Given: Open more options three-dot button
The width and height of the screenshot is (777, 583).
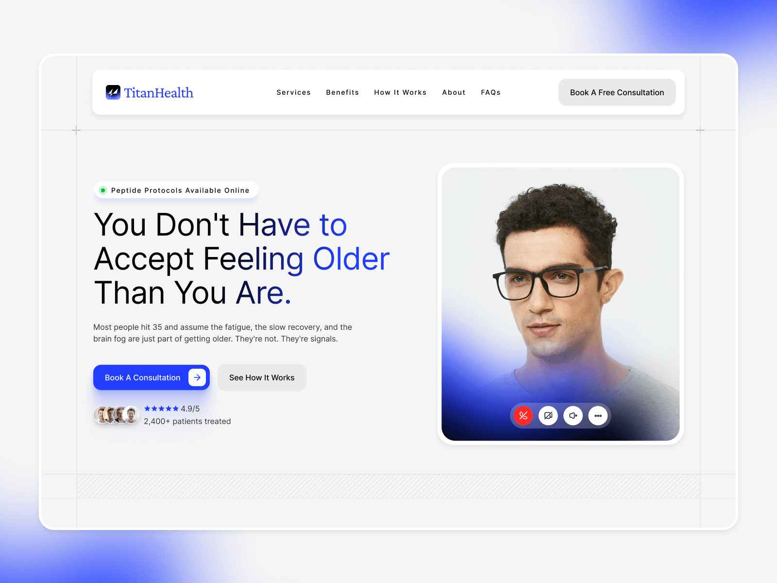Looking at the screenshot, I should [x=598, y=415].
